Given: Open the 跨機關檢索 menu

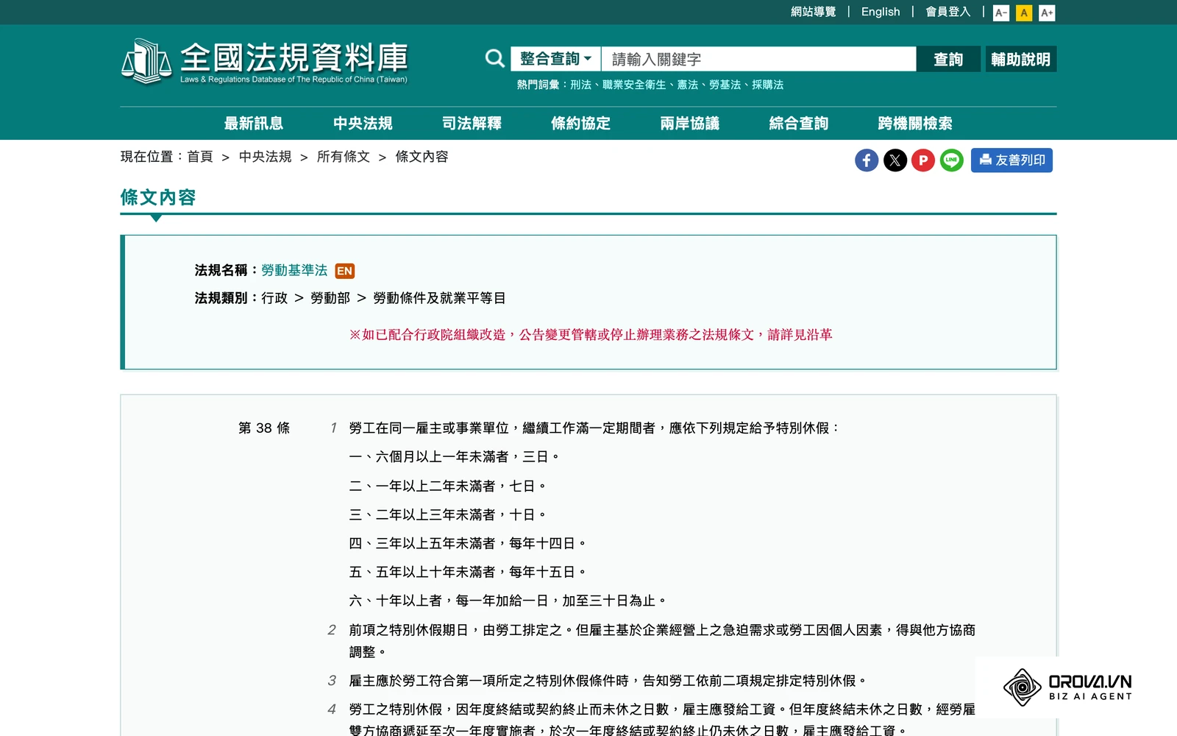Looking at the screenshot, I should pos(915,124).
